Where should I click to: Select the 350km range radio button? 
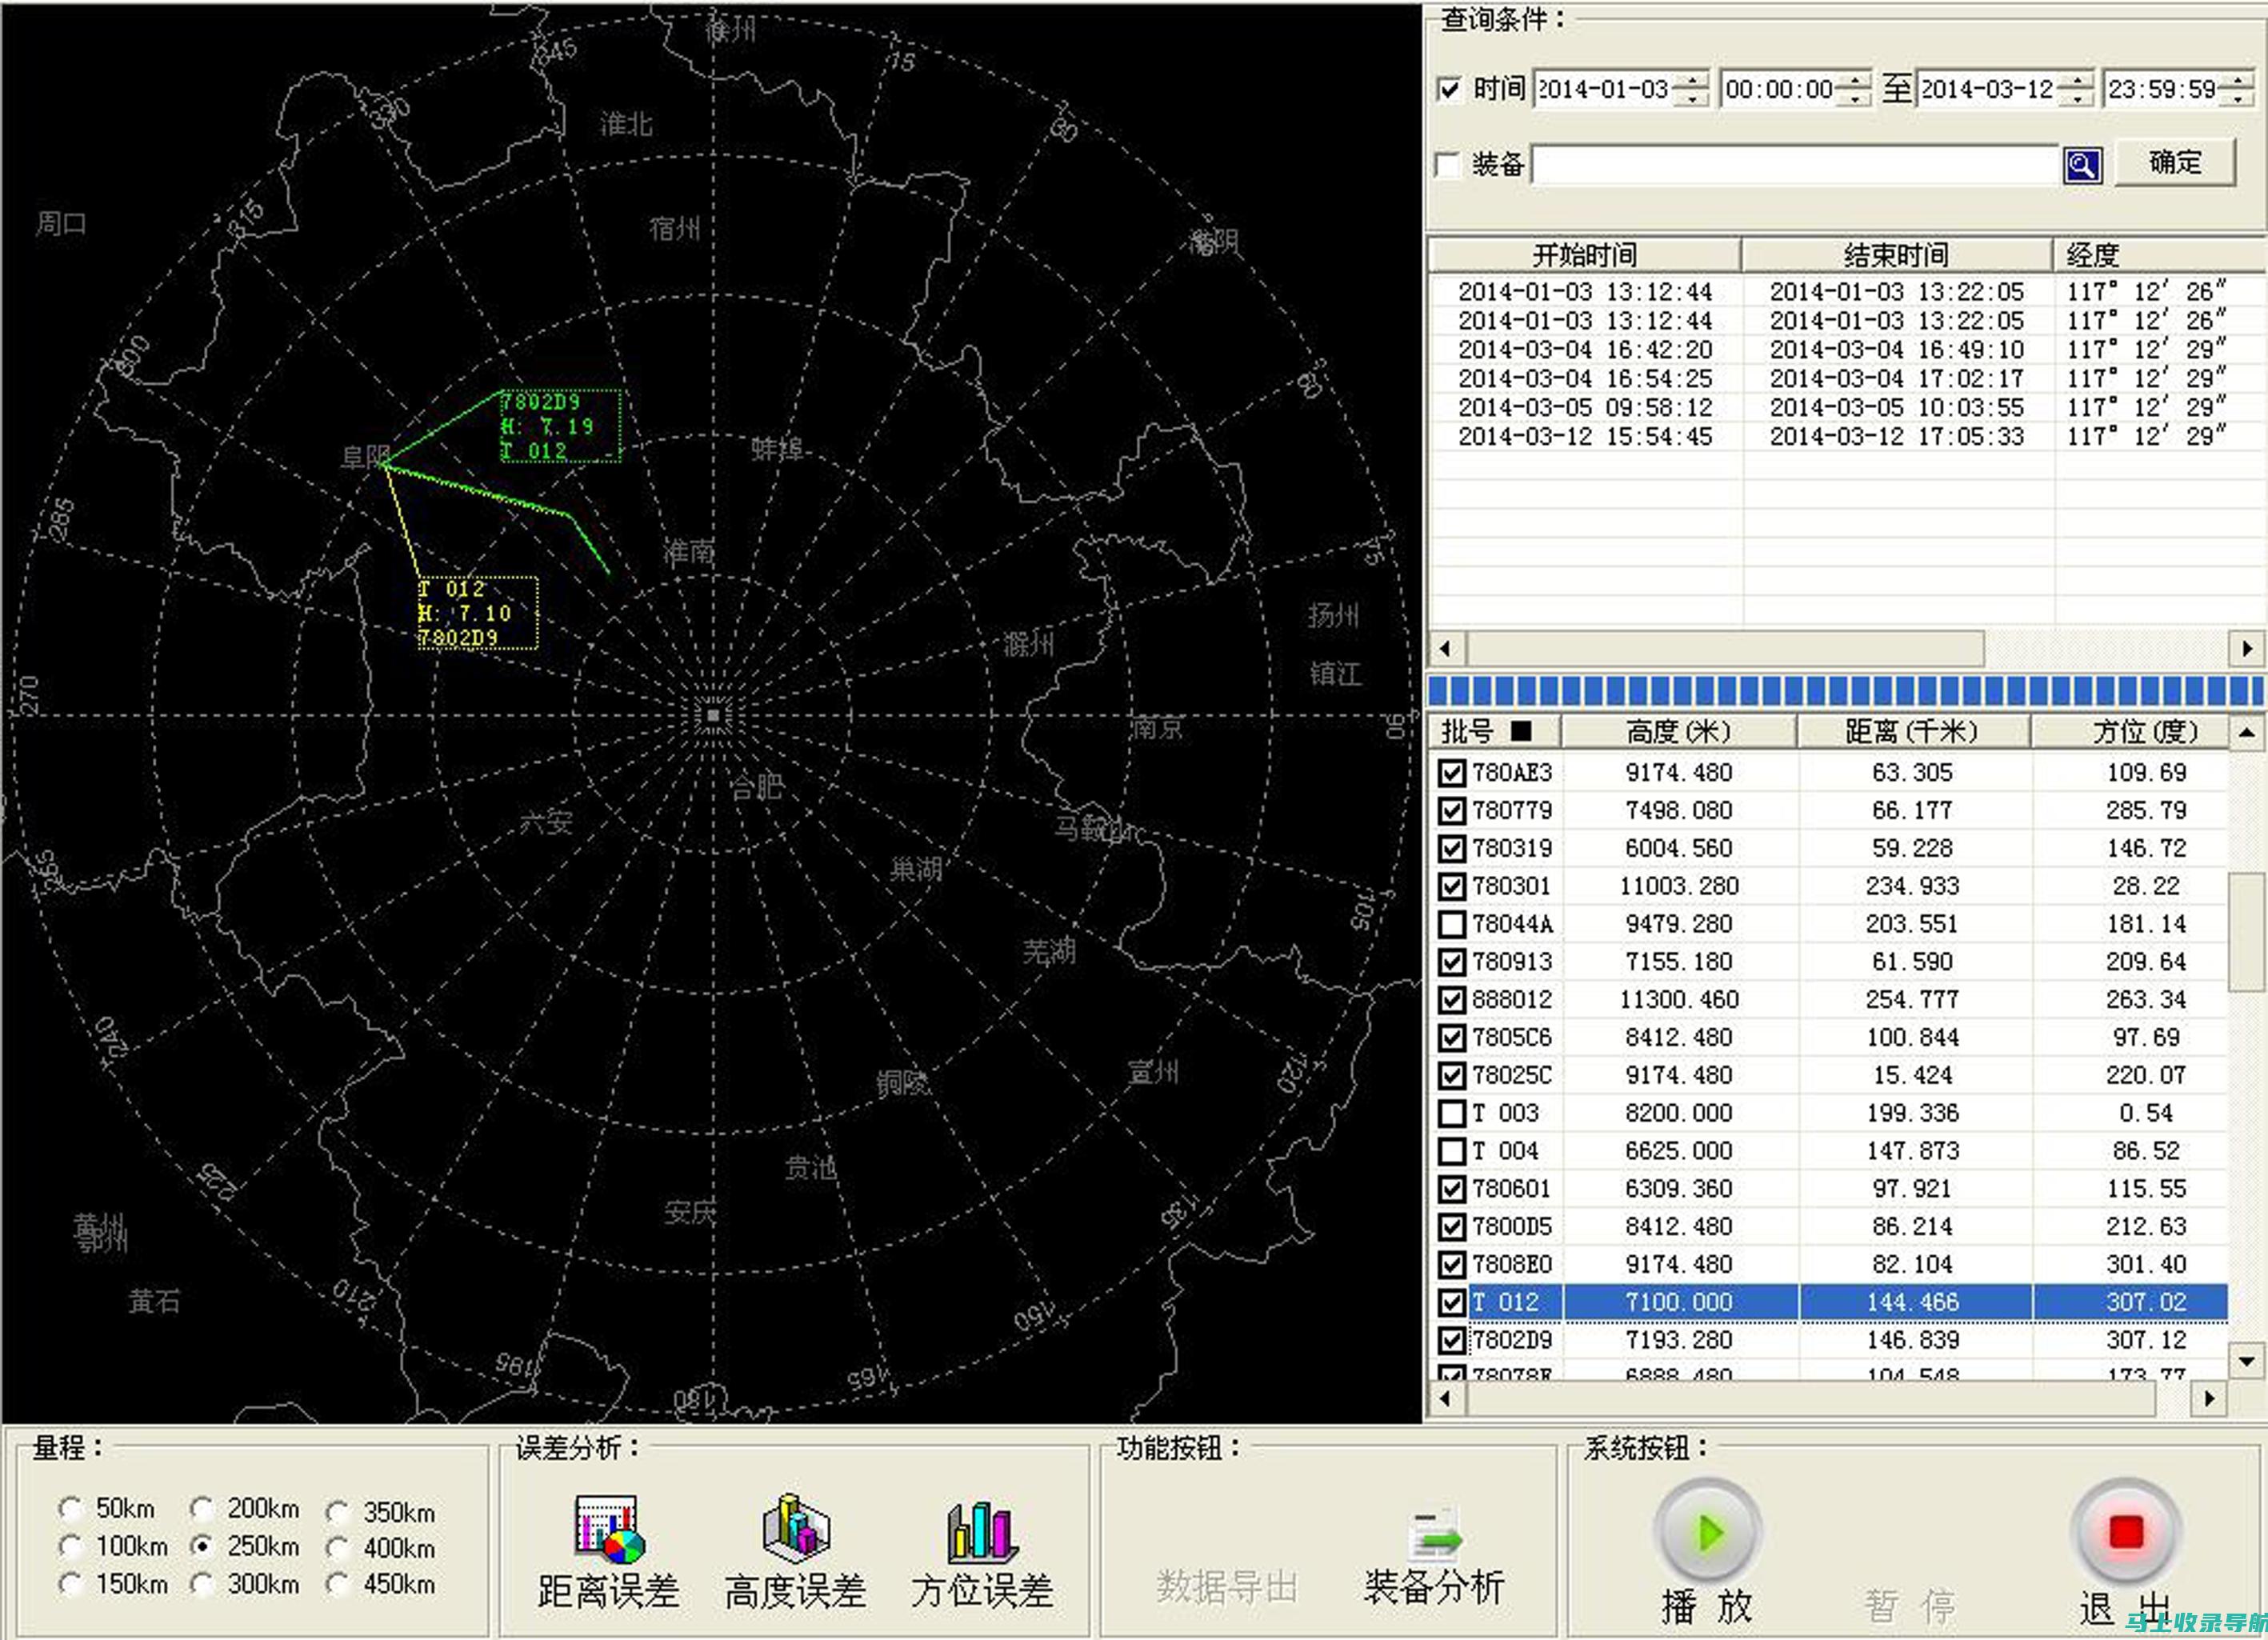tap(338, 1512)
